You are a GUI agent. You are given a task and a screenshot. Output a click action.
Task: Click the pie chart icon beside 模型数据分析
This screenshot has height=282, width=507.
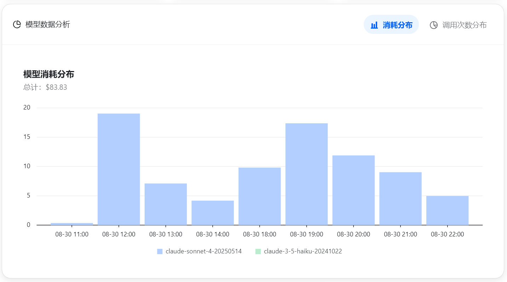point(17,24)
